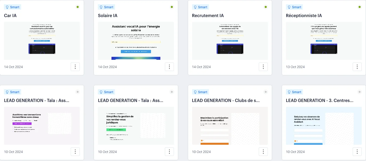Click the Smart lightbulb tag on Solaire IA
The width and height of the screenshot is (366, 161).
(106, 7)
